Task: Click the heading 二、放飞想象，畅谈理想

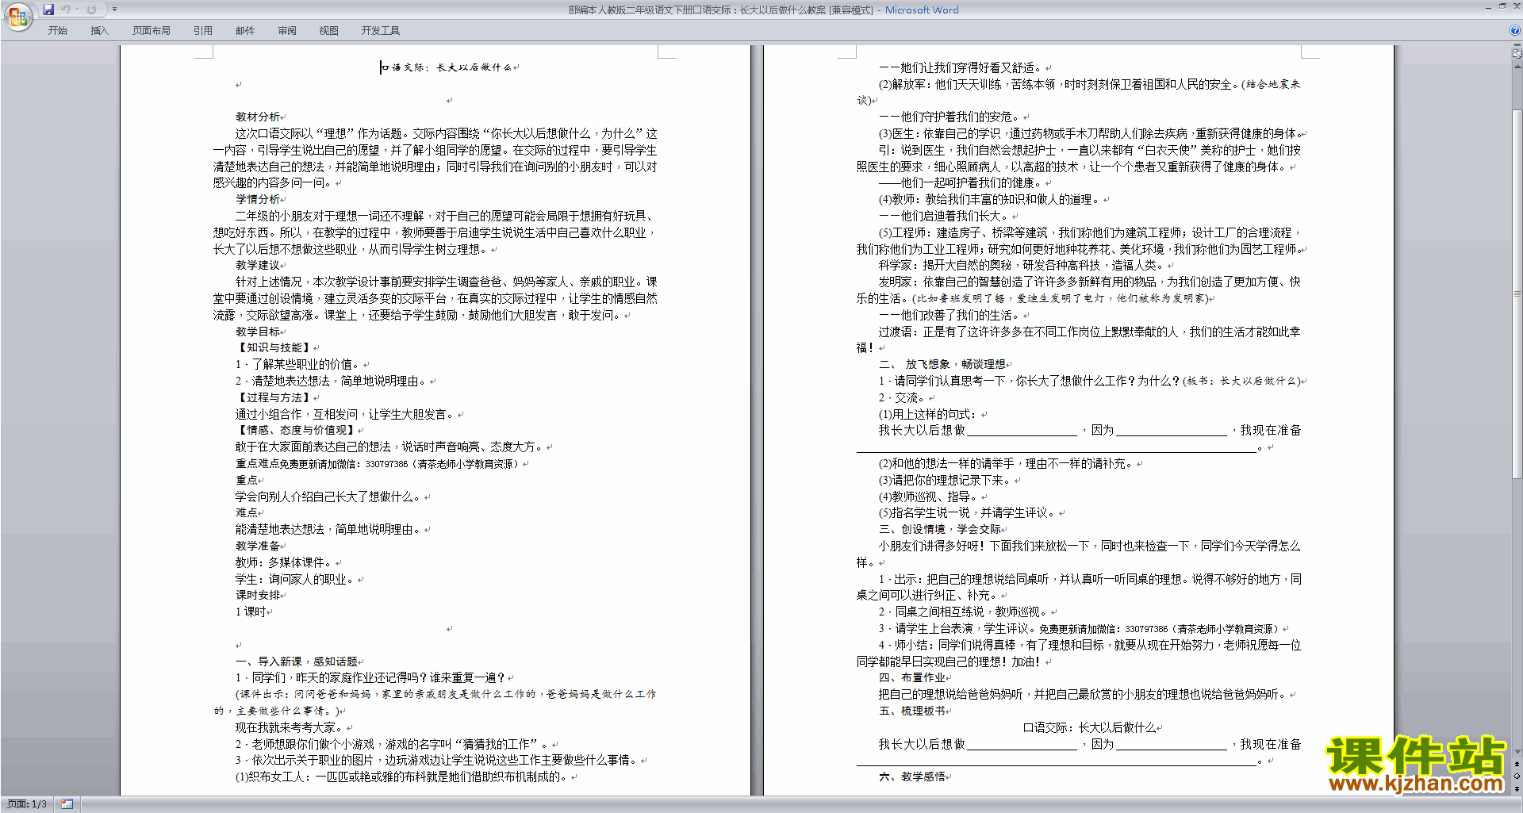Action: click(942, 364)
